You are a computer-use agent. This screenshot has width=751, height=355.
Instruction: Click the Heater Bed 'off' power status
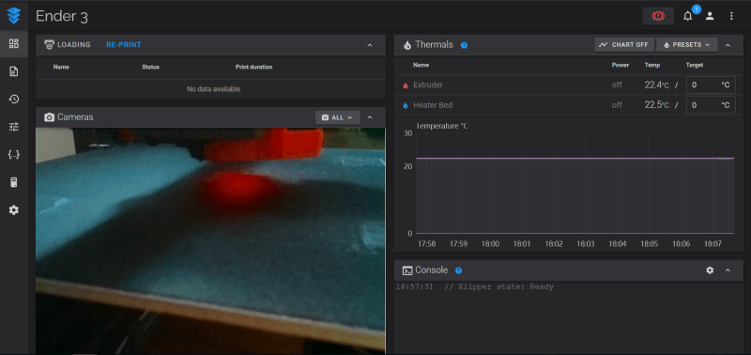coord(617,105)
